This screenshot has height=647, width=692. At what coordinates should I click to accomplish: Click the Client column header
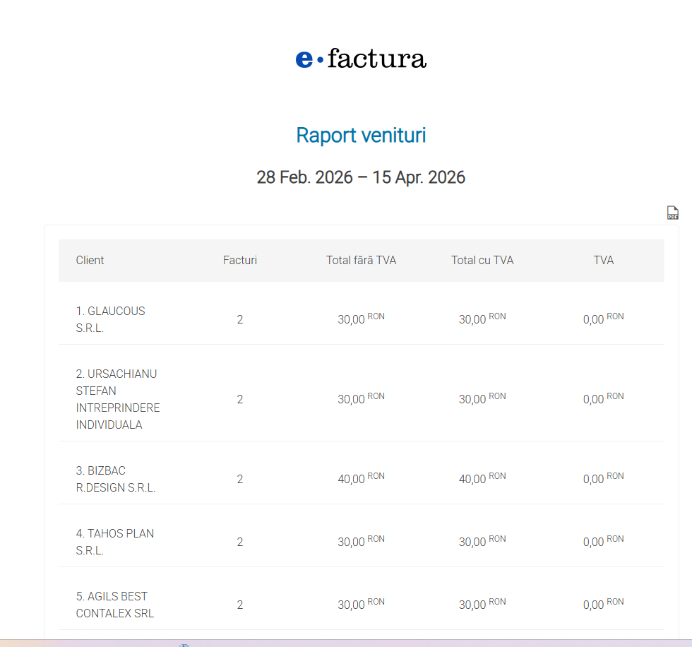[x=90, y=260]
